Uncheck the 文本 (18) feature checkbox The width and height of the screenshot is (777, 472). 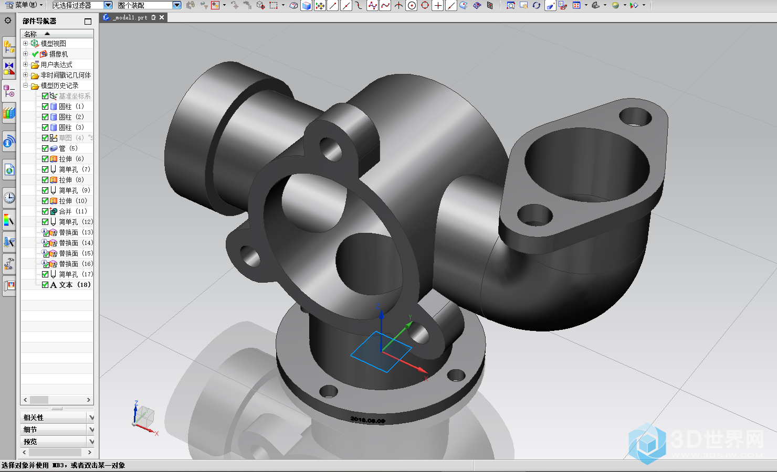coord(45,285)
